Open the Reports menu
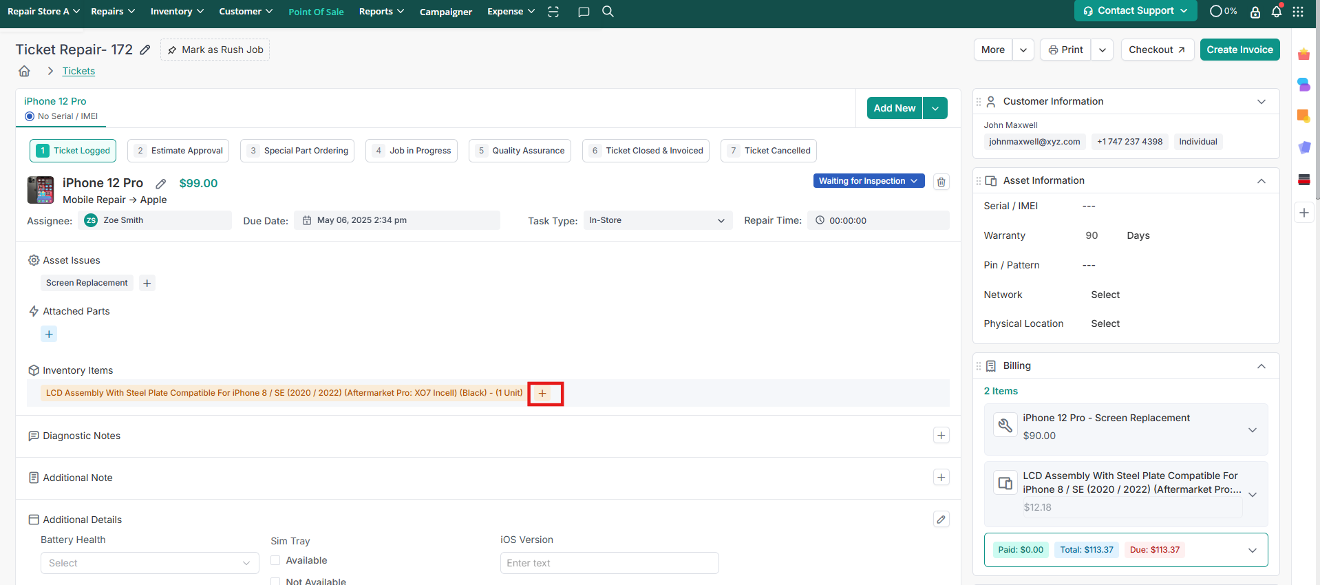Viewport: 1320px width, 585px height. (x=381, y=12)
